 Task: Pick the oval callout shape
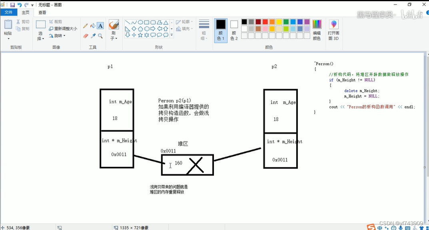(159, 35)
